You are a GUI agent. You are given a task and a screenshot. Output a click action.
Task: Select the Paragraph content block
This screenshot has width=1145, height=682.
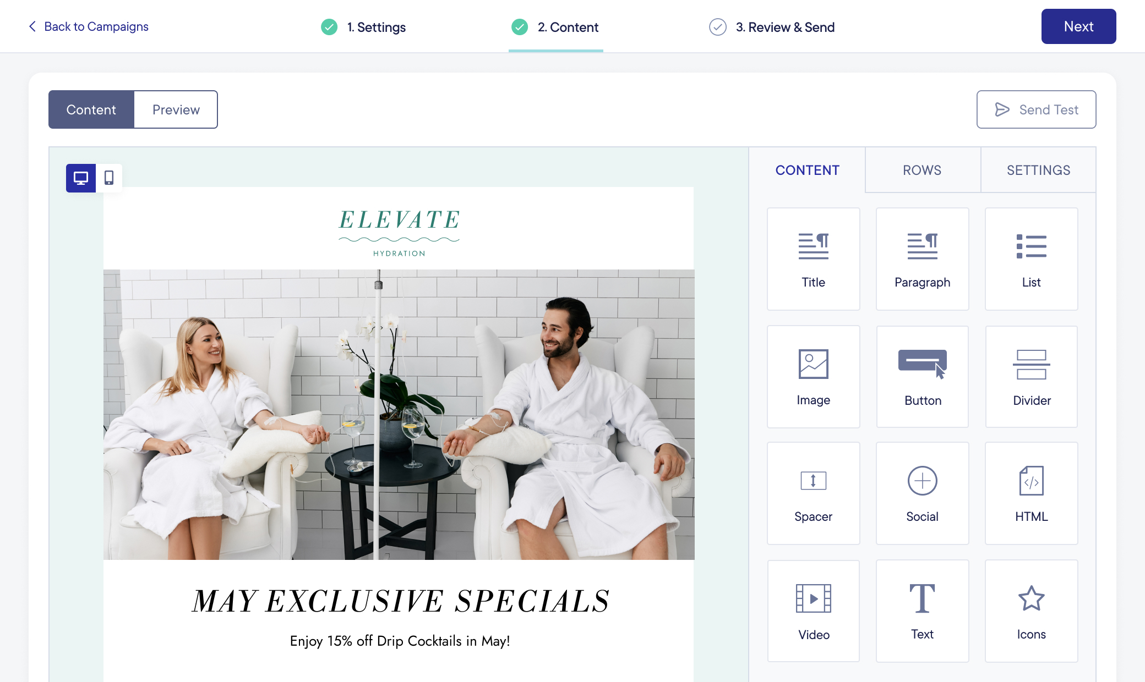(922, 259)
